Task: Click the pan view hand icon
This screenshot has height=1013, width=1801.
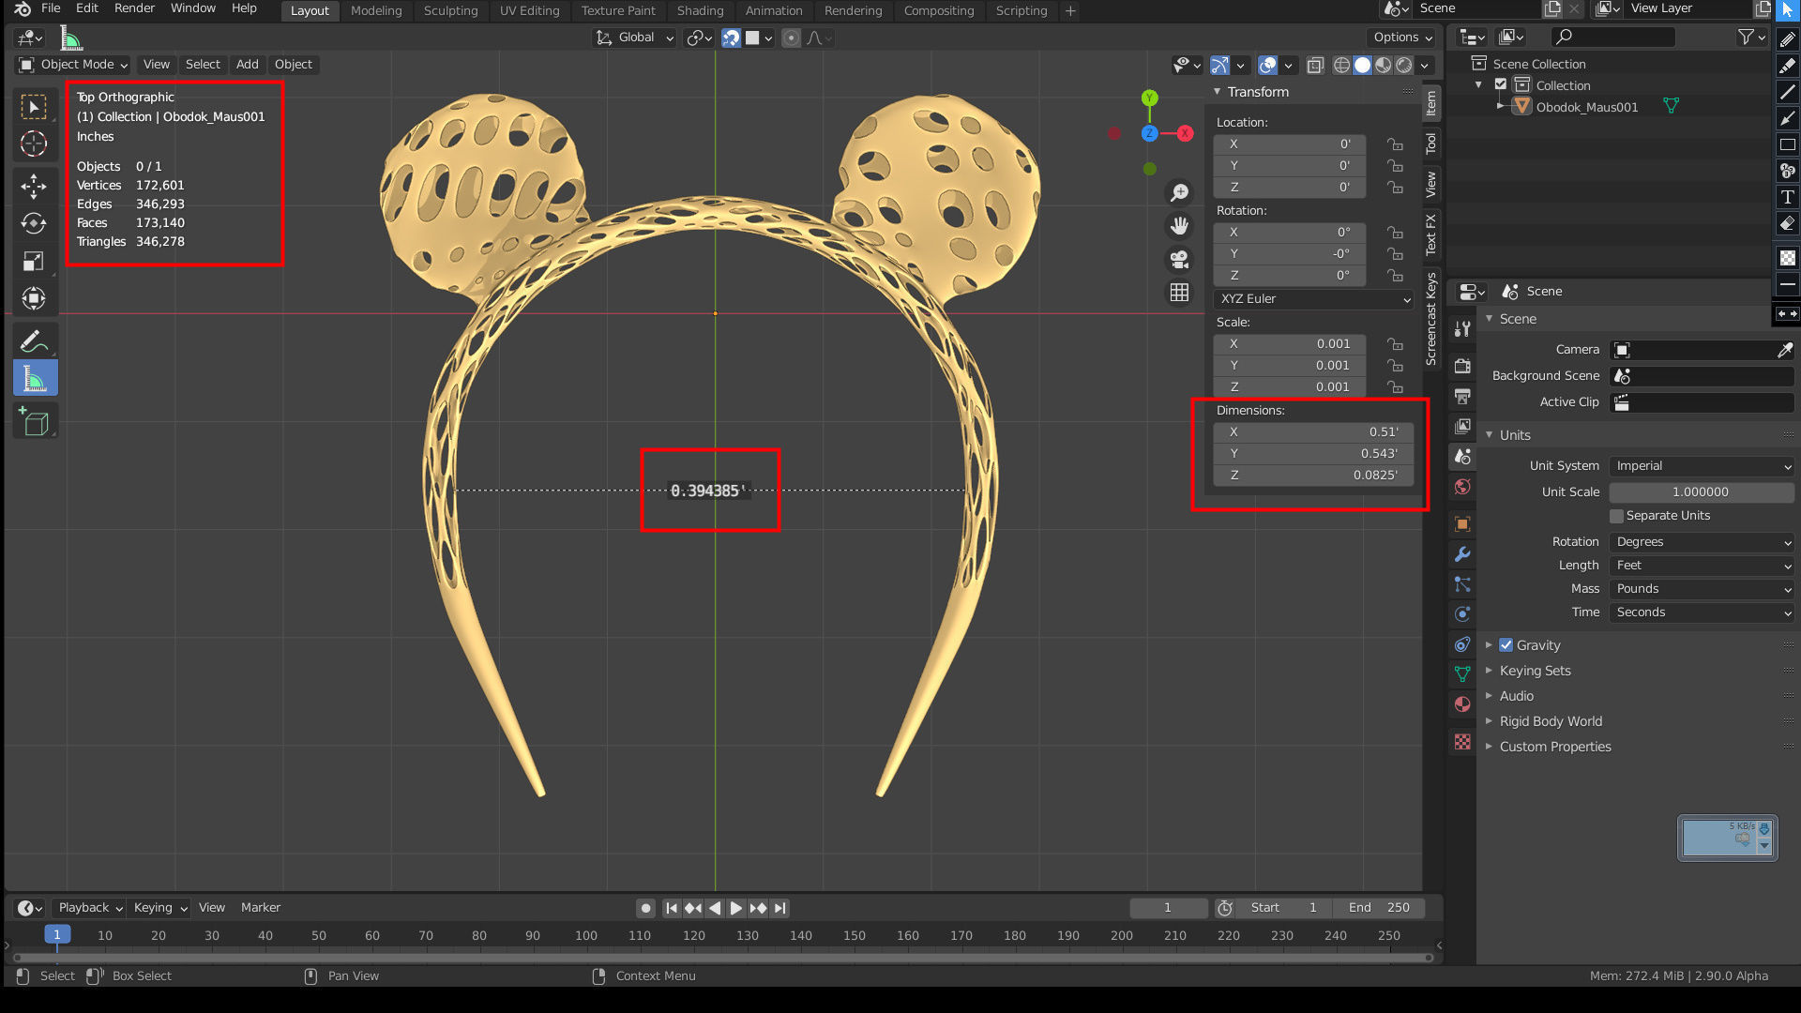Action: pyautogui.click(x=1179, y=226)
